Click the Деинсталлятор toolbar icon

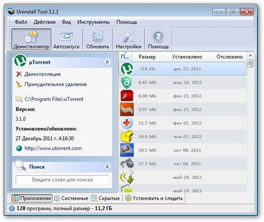(31, 37)
